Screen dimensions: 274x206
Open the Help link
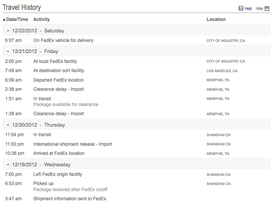coord(248,8)
